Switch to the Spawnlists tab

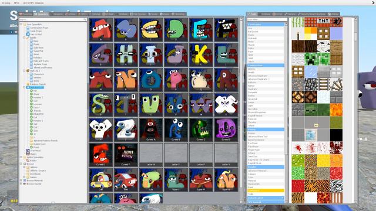pyautogui.click(x=41, y=14)
